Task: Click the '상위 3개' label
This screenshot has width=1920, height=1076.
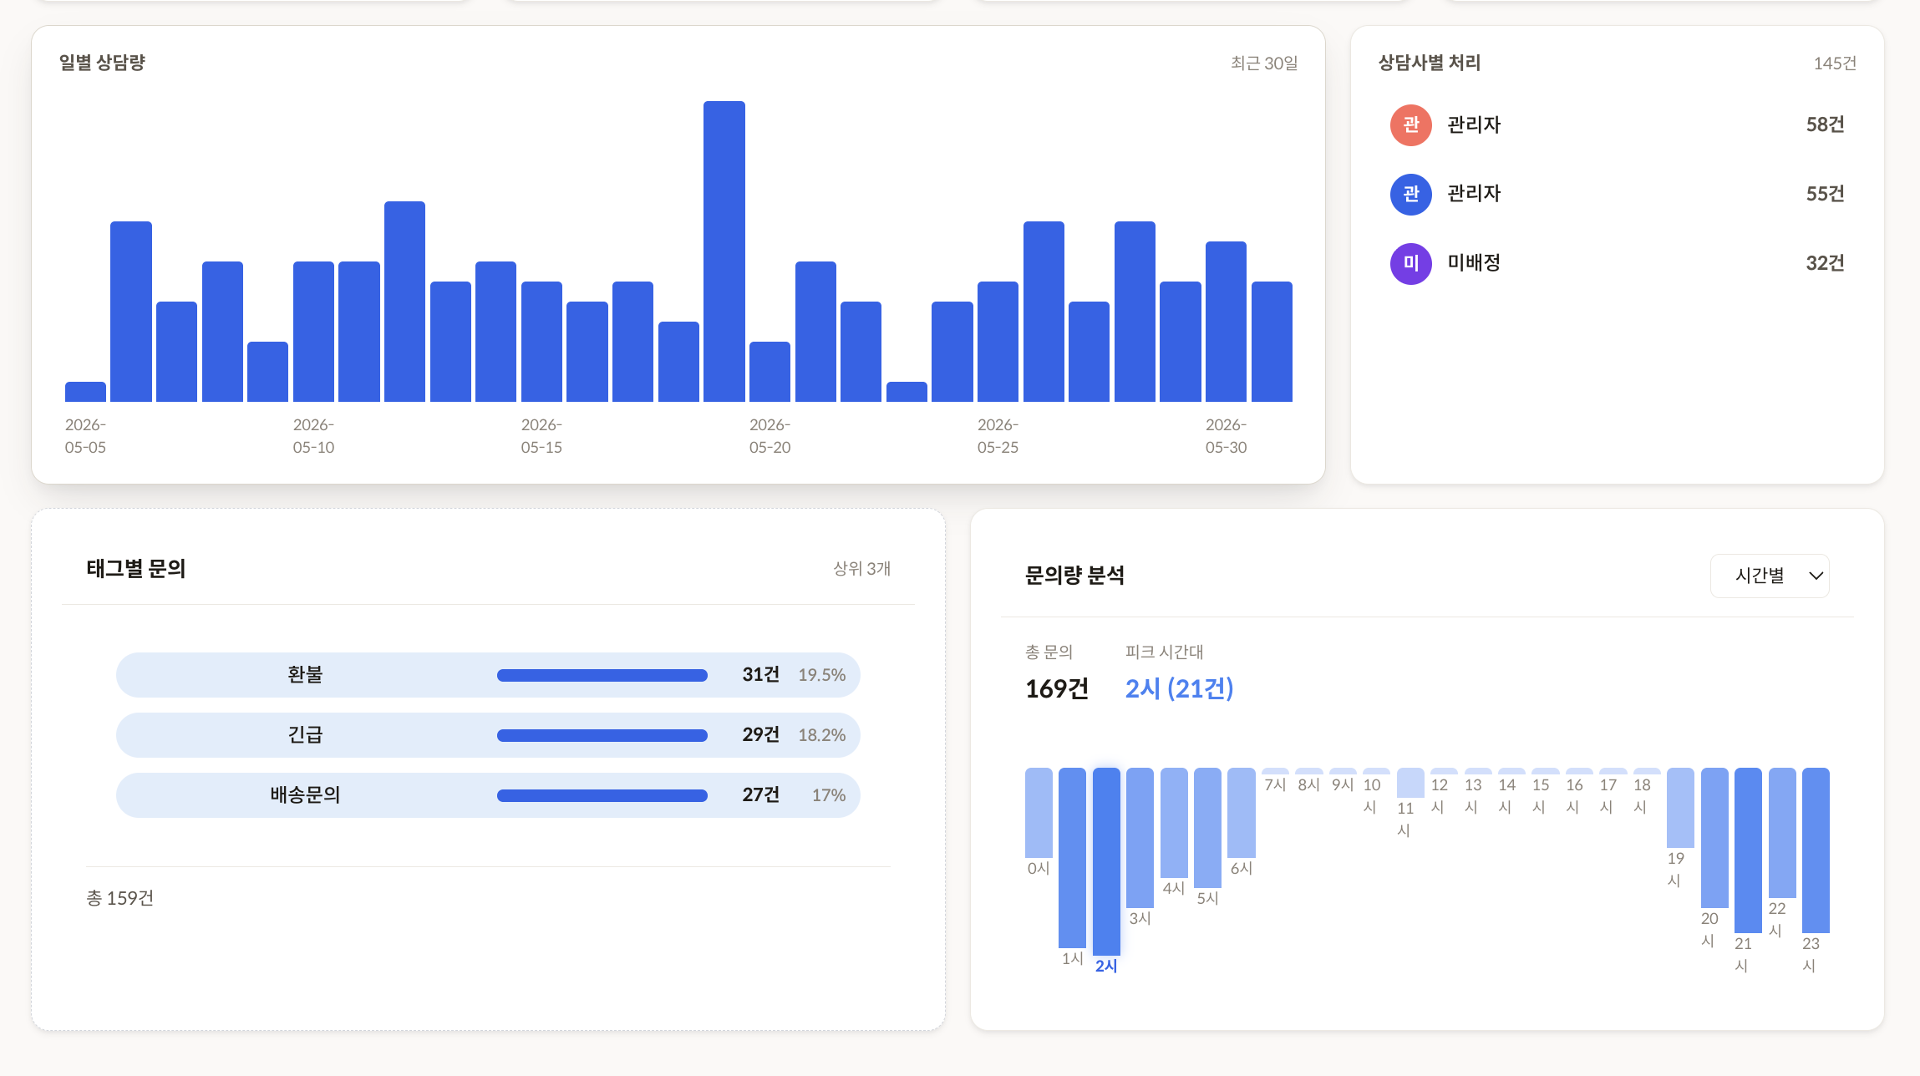Action: [x=861, y=569]
